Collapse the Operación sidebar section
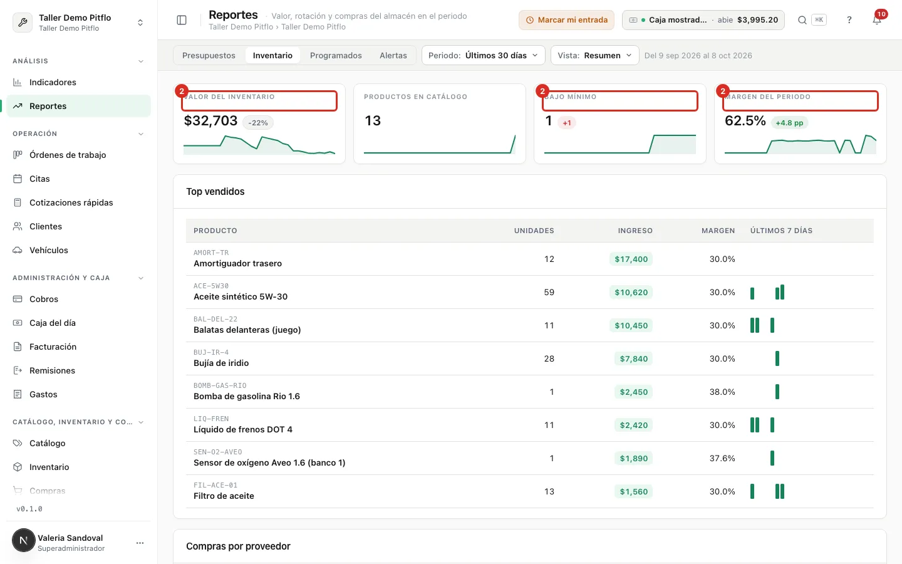 pos(141,134)
